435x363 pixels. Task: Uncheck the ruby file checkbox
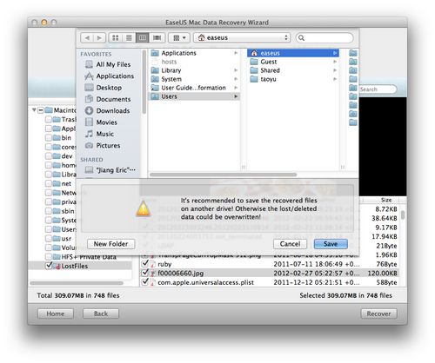click(x=145, y=264)
